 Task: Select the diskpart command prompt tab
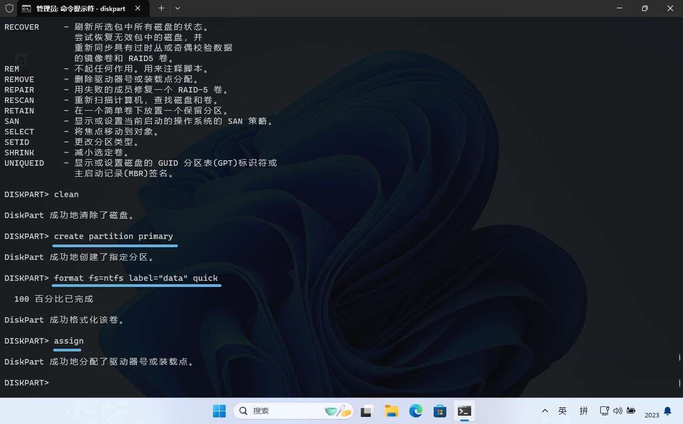coord(80,8)
